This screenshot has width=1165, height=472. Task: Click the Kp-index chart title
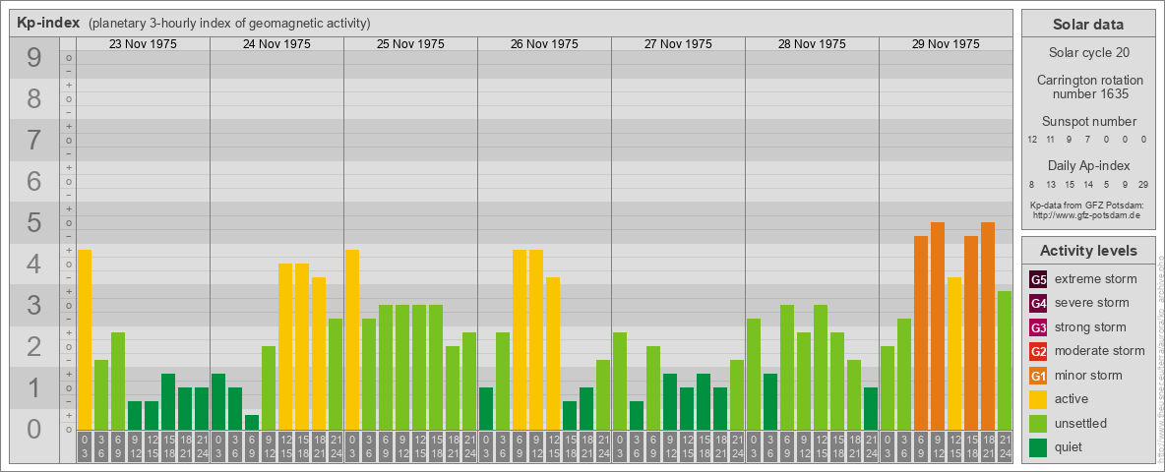[x=48, y=23]
